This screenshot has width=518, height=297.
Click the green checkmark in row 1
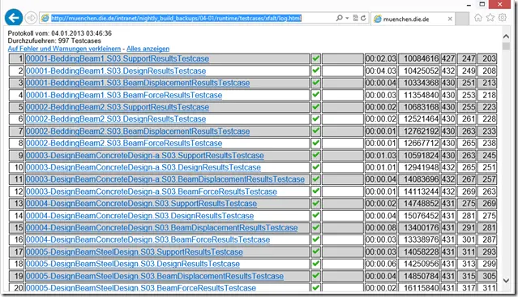[316, 58]
